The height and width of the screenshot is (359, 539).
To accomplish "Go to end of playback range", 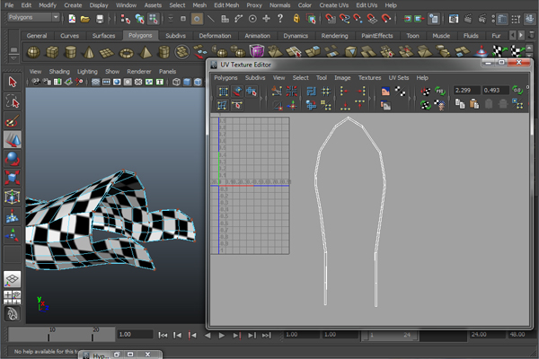I will click(267, 336).
